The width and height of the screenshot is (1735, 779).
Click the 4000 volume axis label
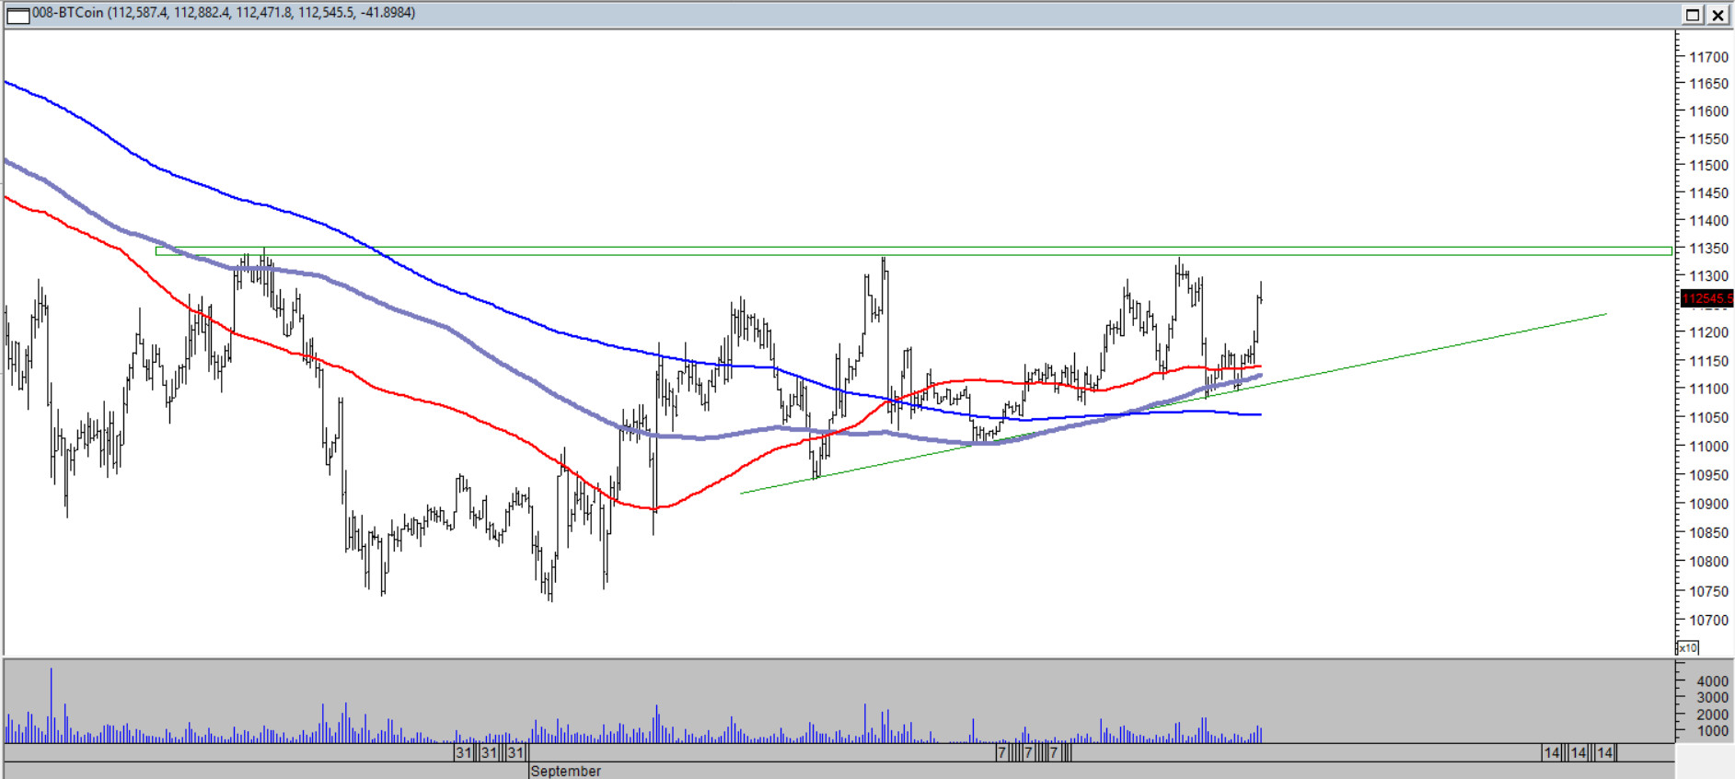1712,681
